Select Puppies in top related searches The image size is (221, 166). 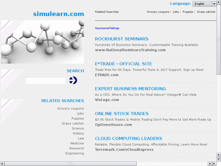[x=188, y=12]
